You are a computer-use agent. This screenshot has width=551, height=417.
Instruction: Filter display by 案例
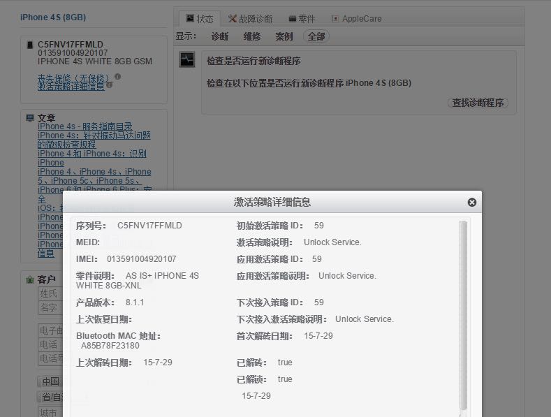pyautogui.click(x=284, y=36)
